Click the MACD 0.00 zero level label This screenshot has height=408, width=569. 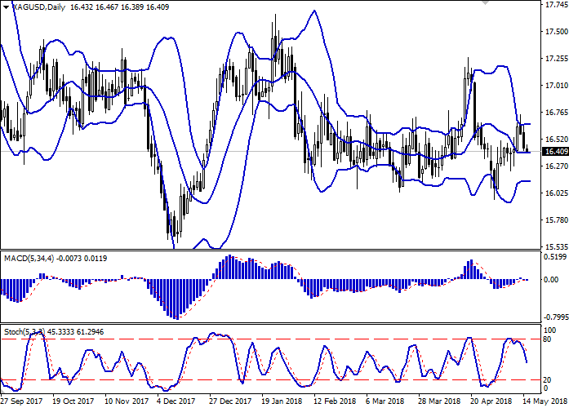point(552,279)
